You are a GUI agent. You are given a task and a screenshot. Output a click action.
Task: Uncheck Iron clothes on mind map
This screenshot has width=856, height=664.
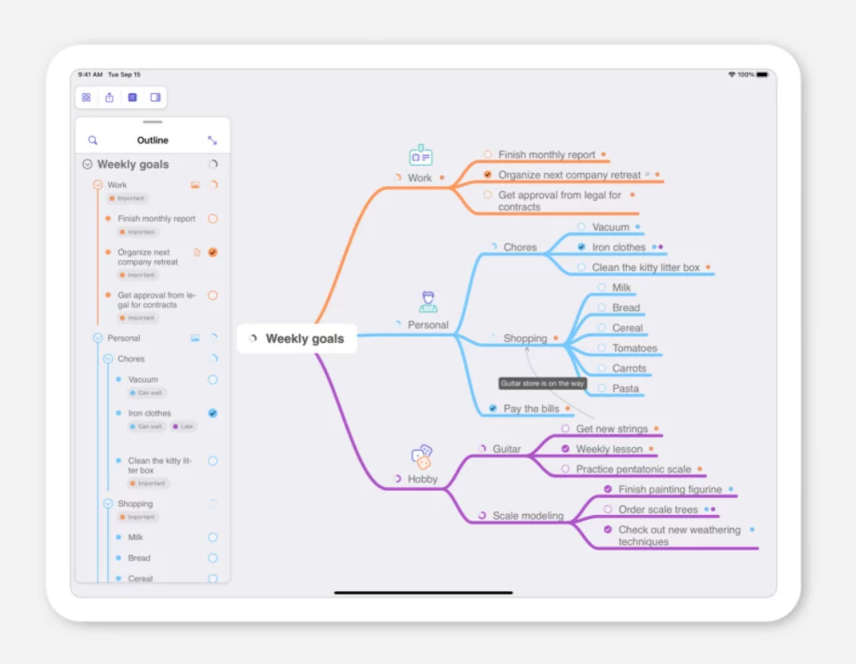[581, 247]
